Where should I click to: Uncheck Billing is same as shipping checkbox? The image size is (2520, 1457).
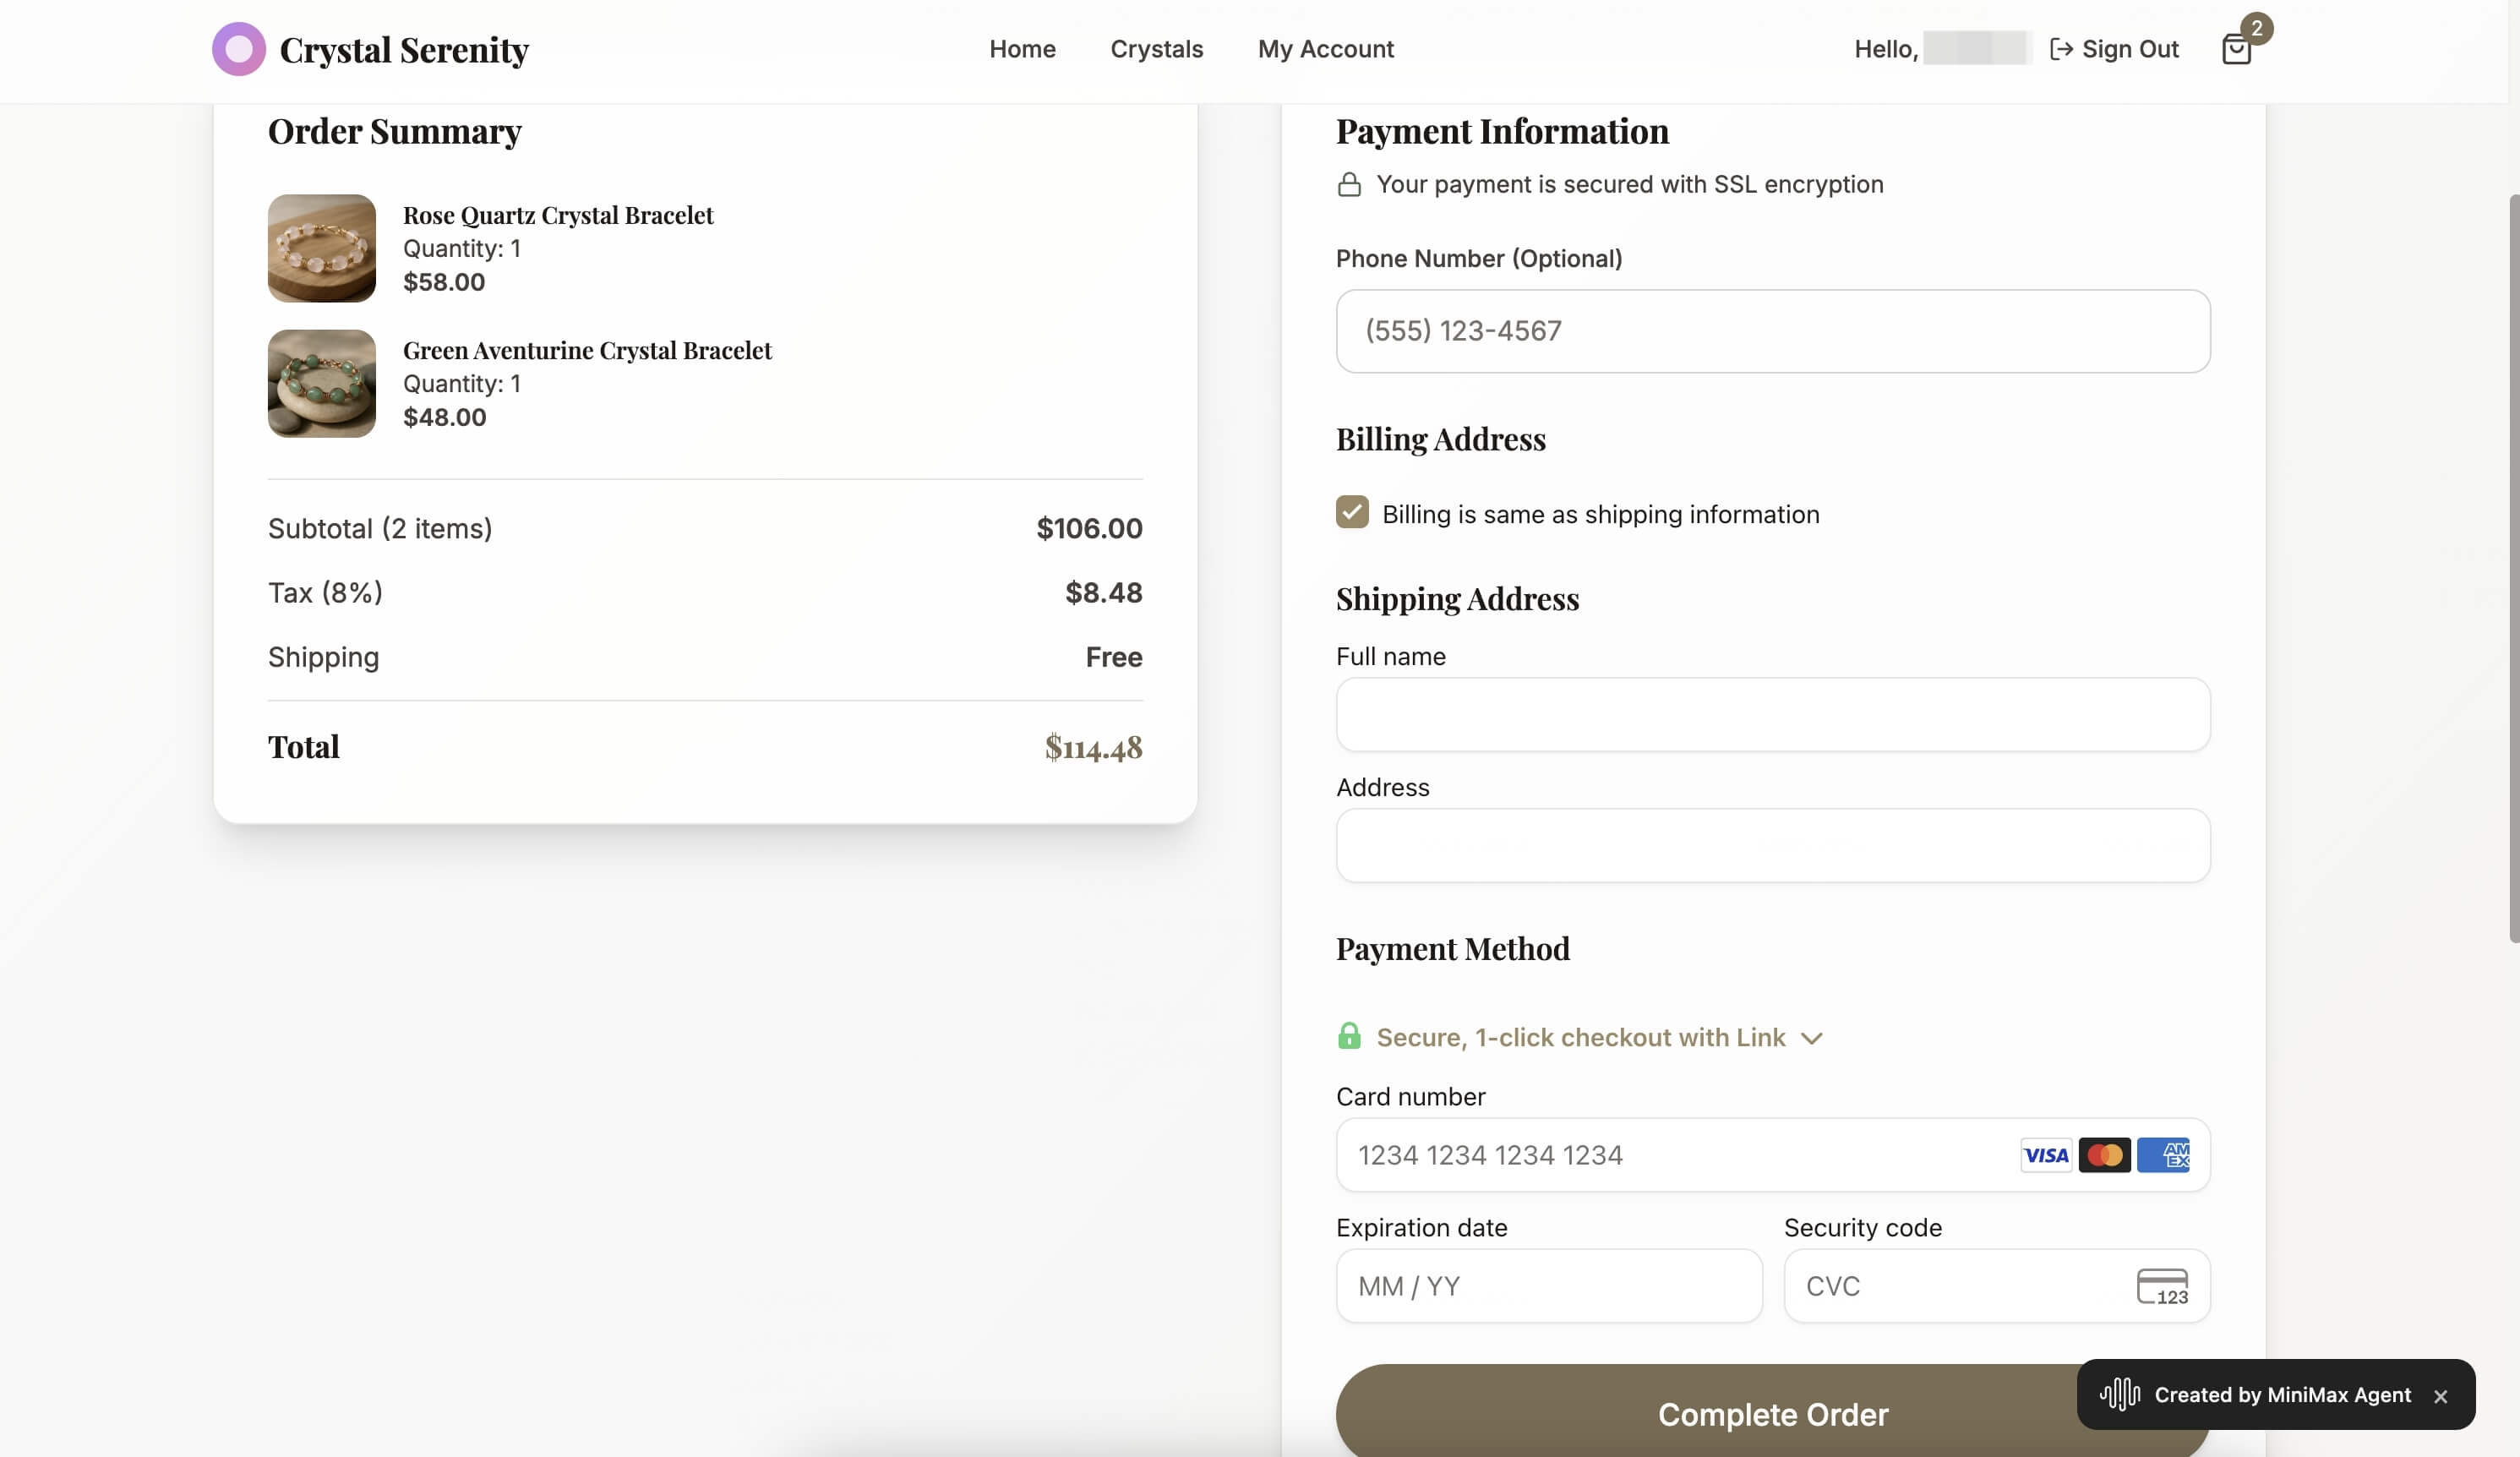pyautogui.click(x=1352, y=512)
